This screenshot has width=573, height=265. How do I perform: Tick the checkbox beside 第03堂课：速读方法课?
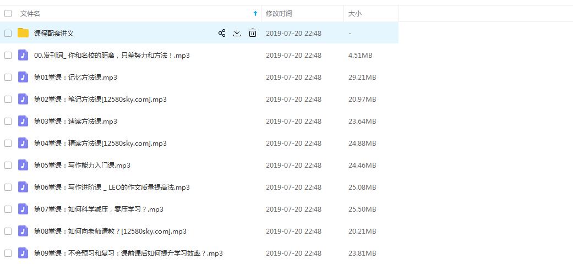coord(8,121)
